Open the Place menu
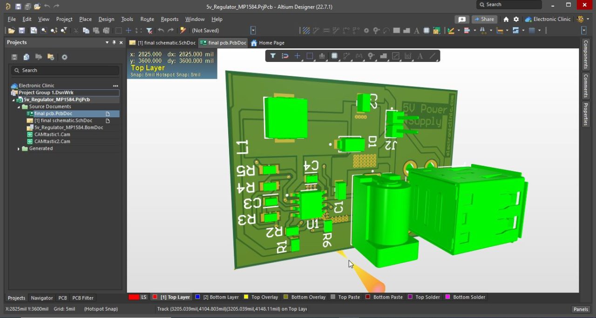596x318 pixels. 85,19
